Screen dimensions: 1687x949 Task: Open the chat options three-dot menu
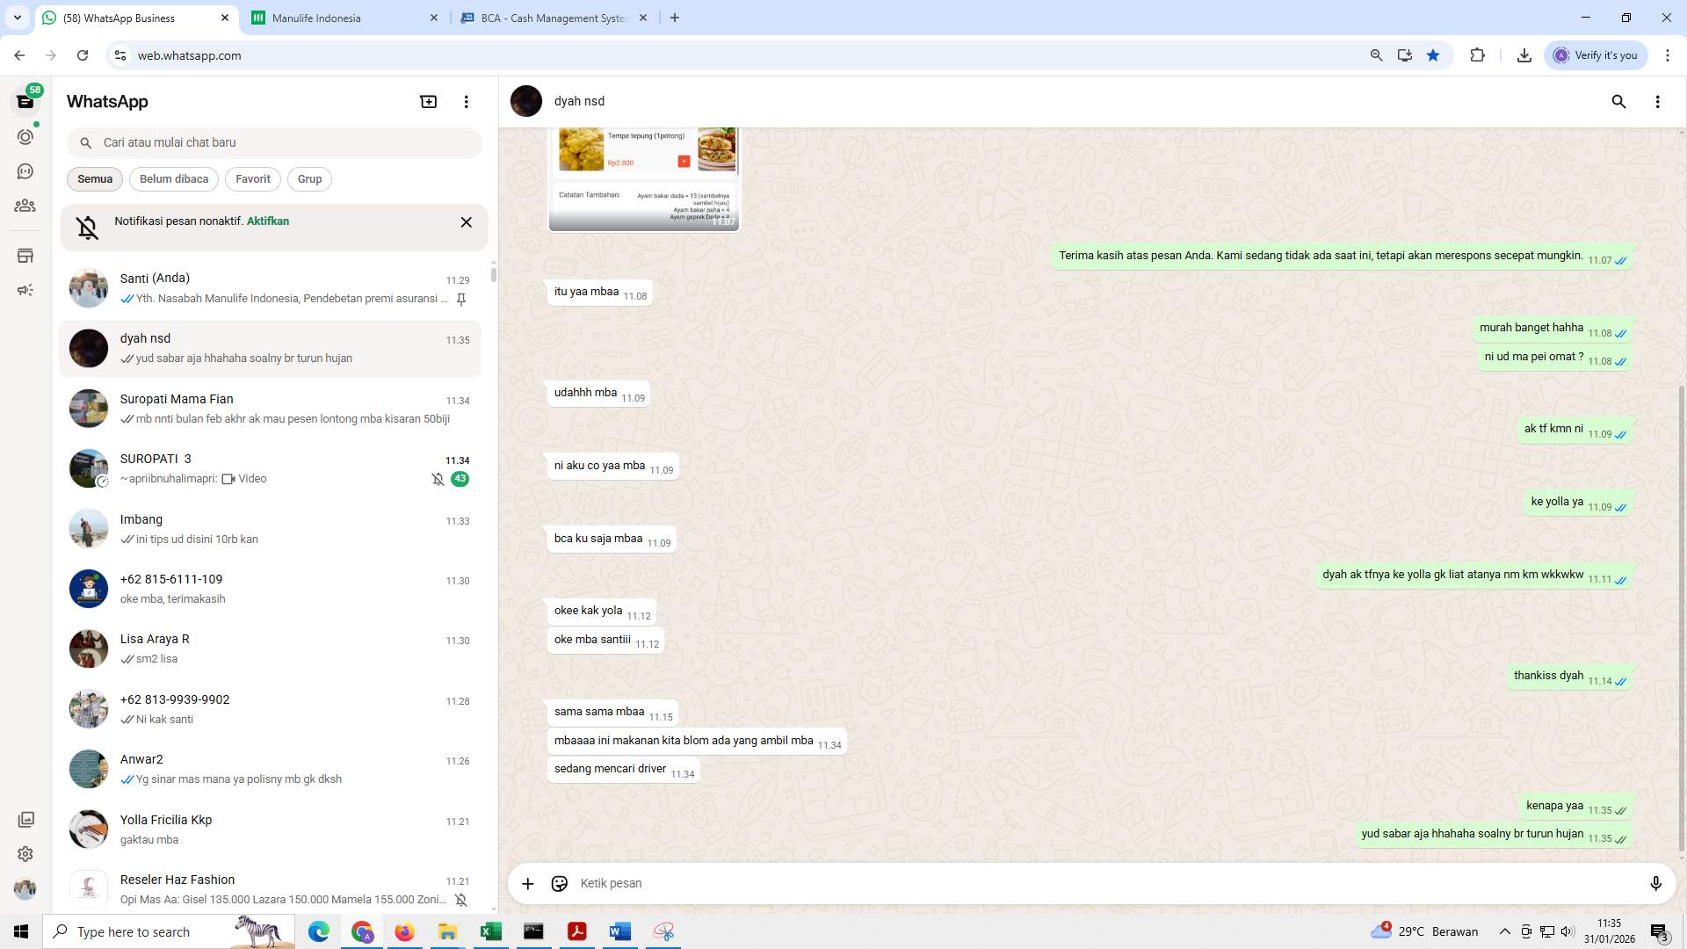click(x=1658, y=101)
